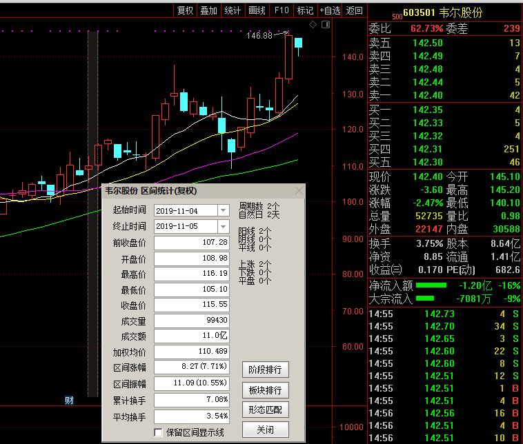Click the green 大宗流入 bar
The height and width of the screenshot is (444, 523).
(424, 299)
